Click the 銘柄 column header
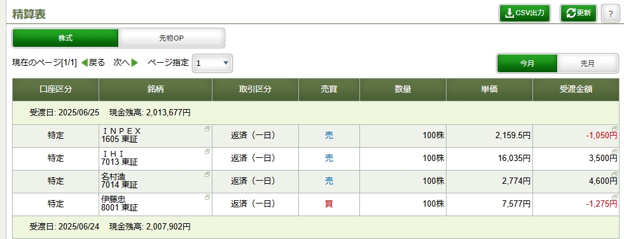The height and width of the screenshot is (239, 624). pyautogui.click(x=156, y=89)
